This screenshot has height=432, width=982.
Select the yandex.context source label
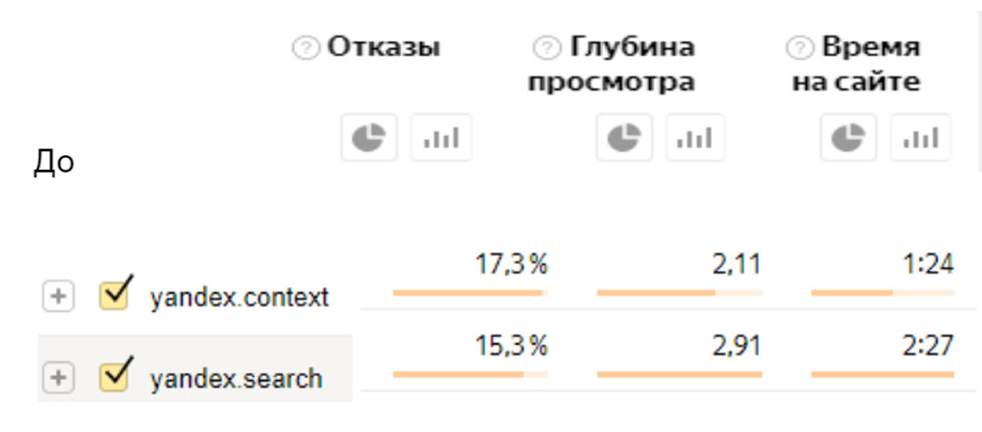click(240, 298)
